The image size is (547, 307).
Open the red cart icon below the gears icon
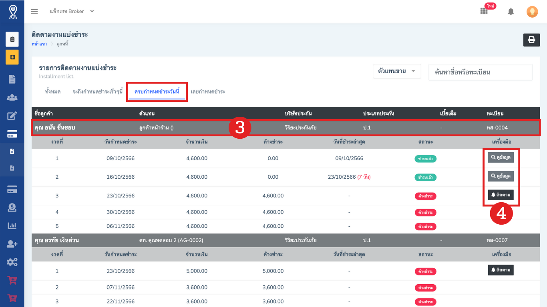pos(12,280)
